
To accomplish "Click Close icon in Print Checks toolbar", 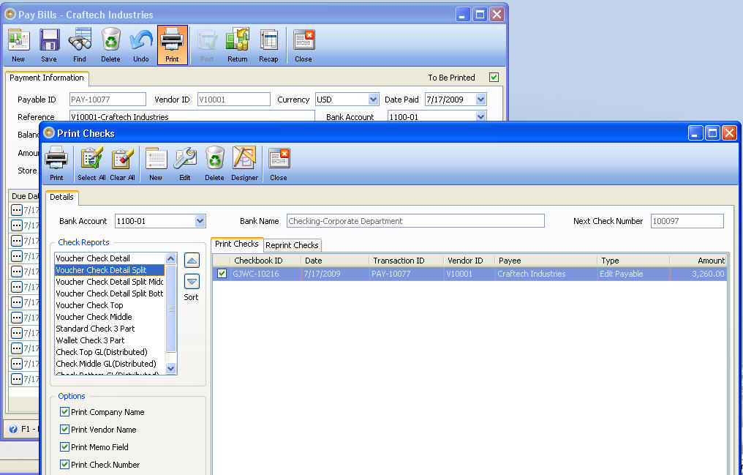I will point(279,163).
